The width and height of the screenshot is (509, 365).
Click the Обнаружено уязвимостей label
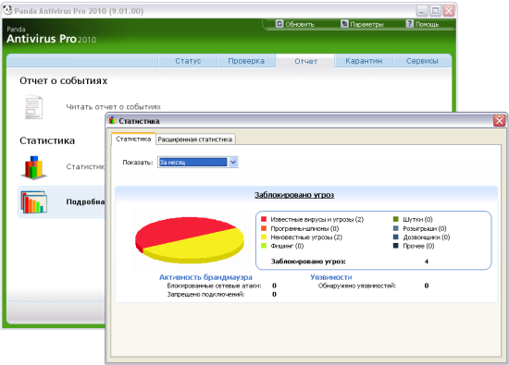pos(357,286)
